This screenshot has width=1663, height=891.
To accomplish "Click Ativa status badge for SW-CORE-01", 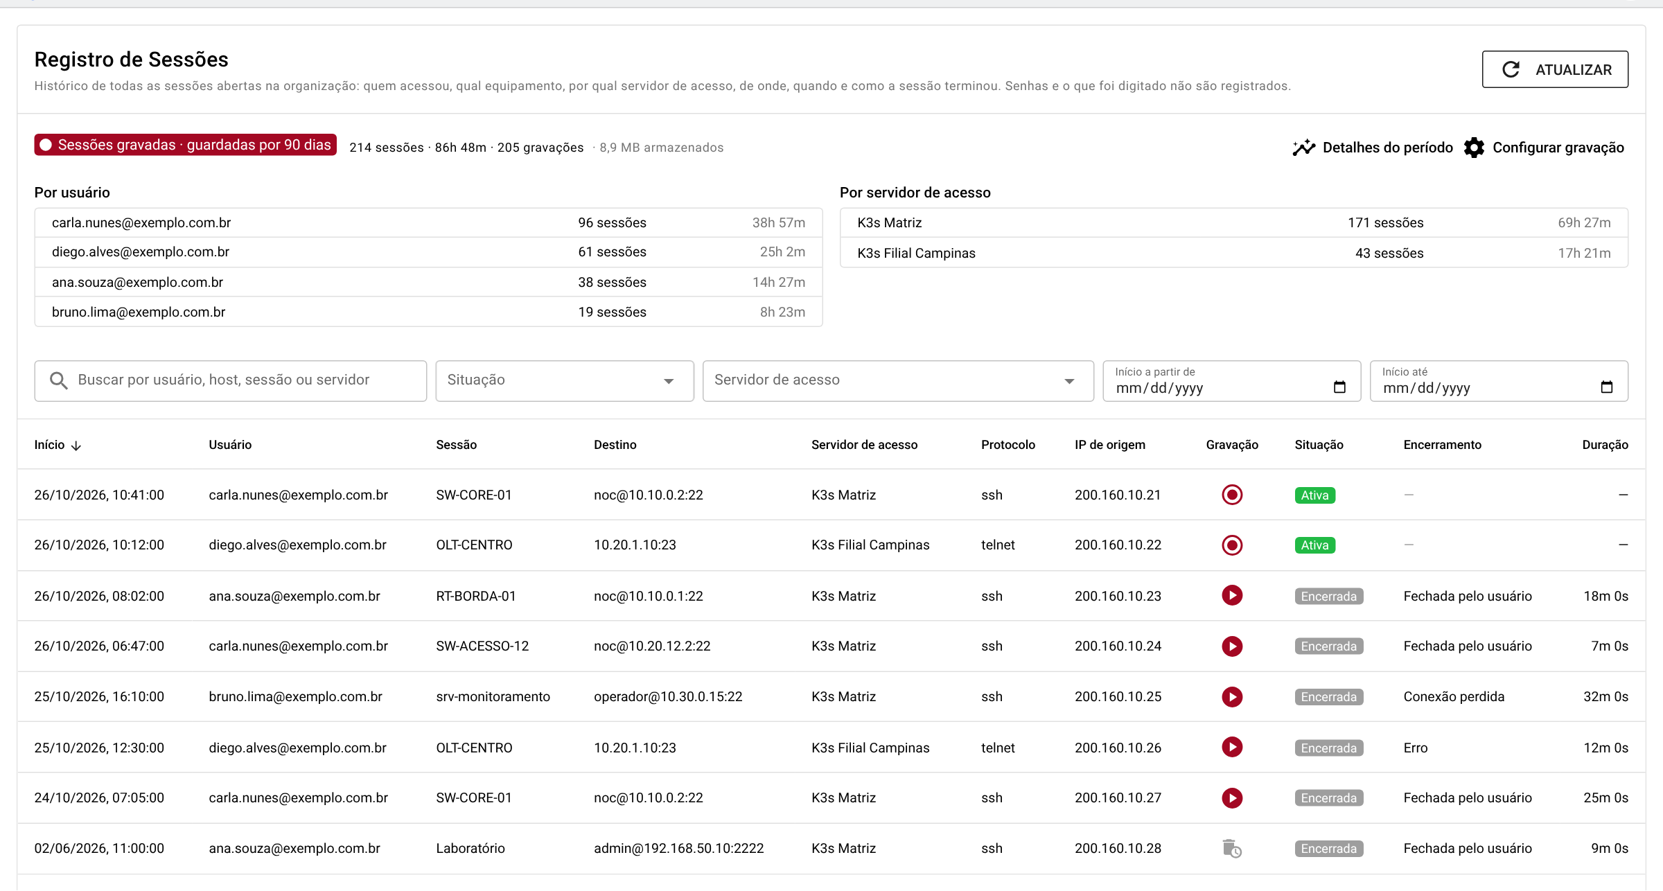I will (x=1314, y=495).
